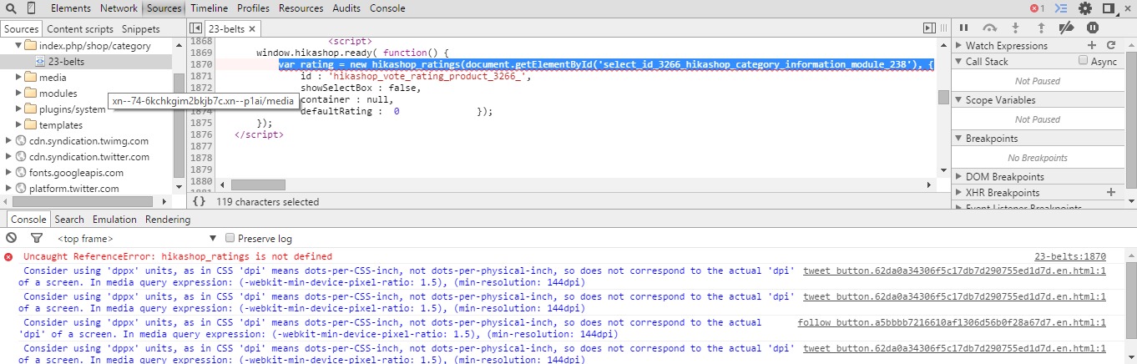Refresh watch expressions
The height and width of the screenshot is (364, 1137).
(1111, 45)
